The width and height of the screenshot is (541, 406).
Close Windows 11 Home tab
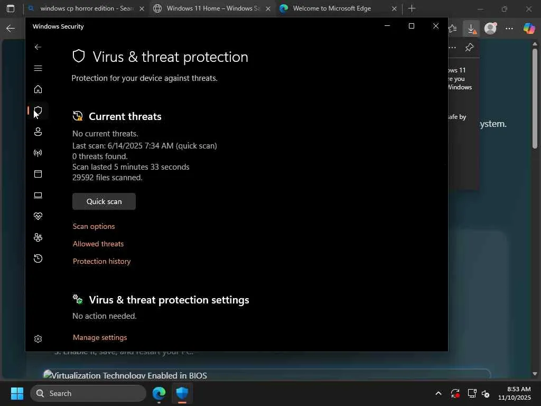(x=268, y=8)
